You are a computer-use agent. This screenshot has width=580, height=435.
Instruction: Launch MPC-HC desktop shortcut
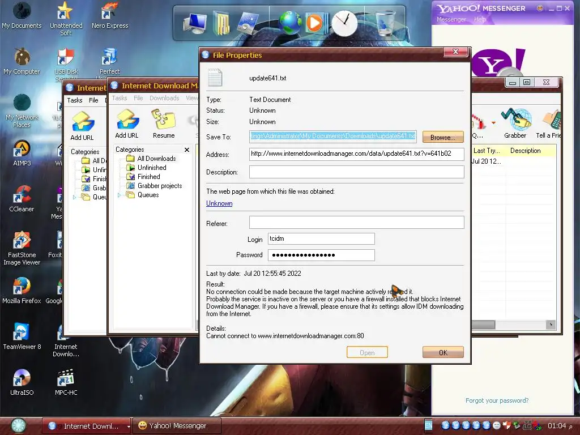pyautogui.click(x=66, y=382)
